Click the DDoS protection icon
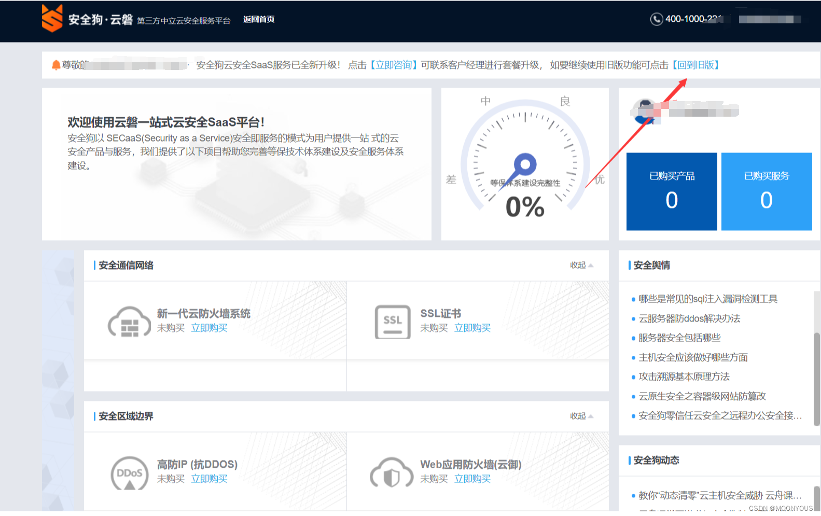Screen dimensions: 821x516 tap(130, 473)
